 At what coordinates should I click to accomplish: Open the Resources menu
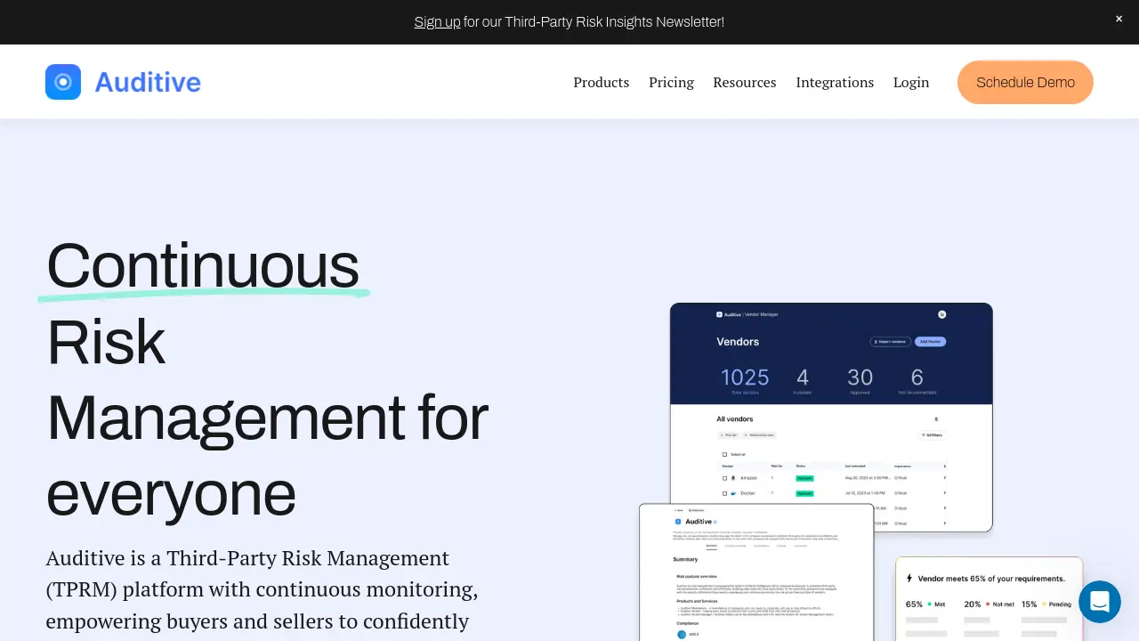[x=744, y=82]
